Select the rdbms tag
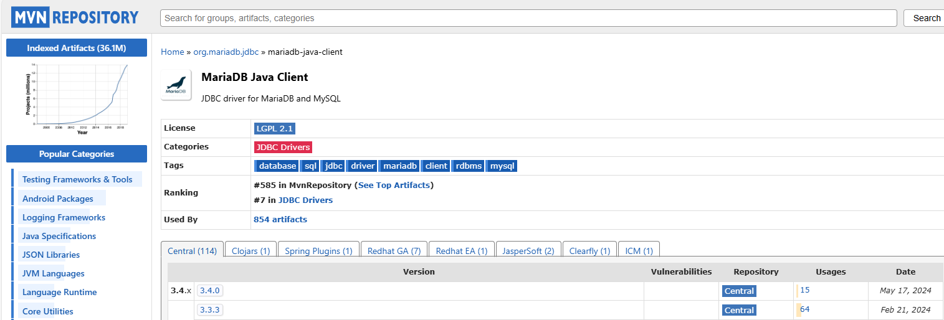The width and height of the screenshot is (944, 320). (x=468, y=166)
